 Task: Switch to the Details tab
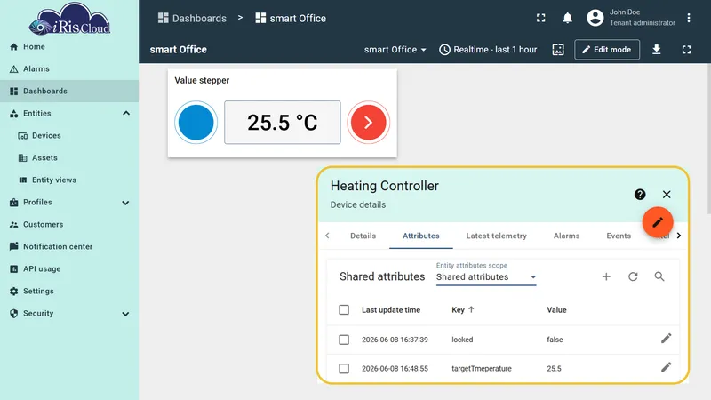[363, 236]
